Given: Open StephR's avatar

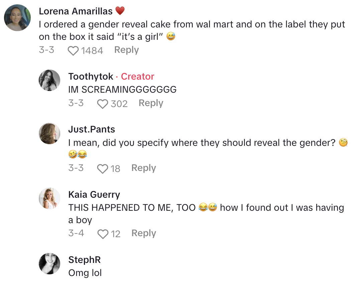Looking at the screenshot, I should [50, 264].
